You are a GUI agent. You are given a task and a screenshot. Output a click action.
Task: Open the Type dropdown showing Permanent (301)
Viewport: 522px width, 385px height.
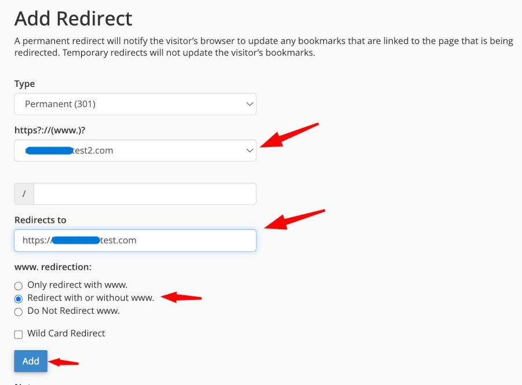tap(134, 104)
